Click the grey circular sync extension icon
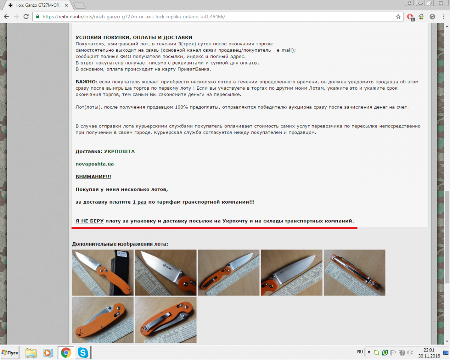Viewport: 450px width, 360px height. 432,16
